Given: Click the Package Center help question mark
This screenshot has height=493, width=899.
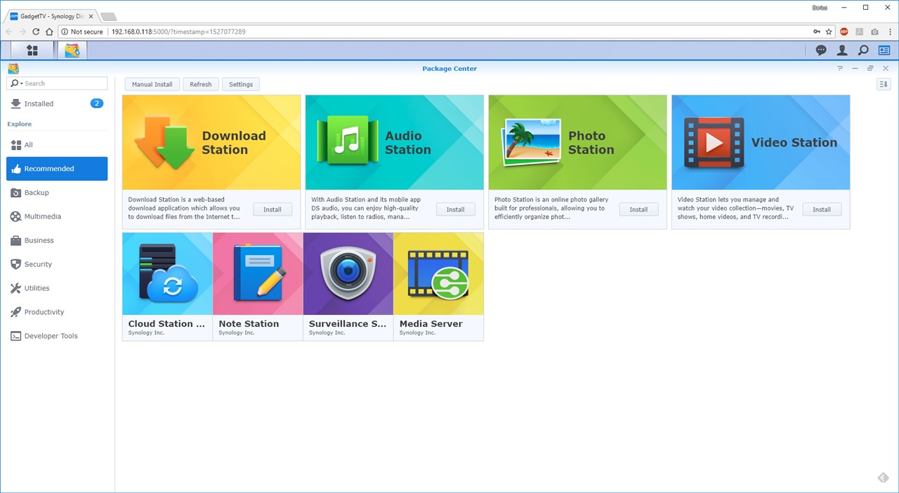Looking at the screenshot, I should tap(840, 69).
